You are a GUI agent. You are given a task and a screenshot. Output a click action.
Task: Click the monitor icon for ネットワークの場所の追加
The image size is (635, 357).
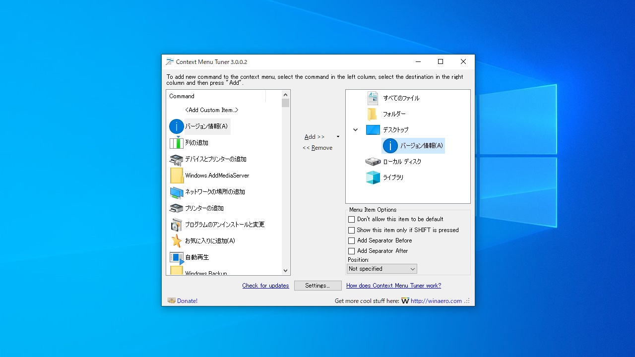tap(177, 192)
